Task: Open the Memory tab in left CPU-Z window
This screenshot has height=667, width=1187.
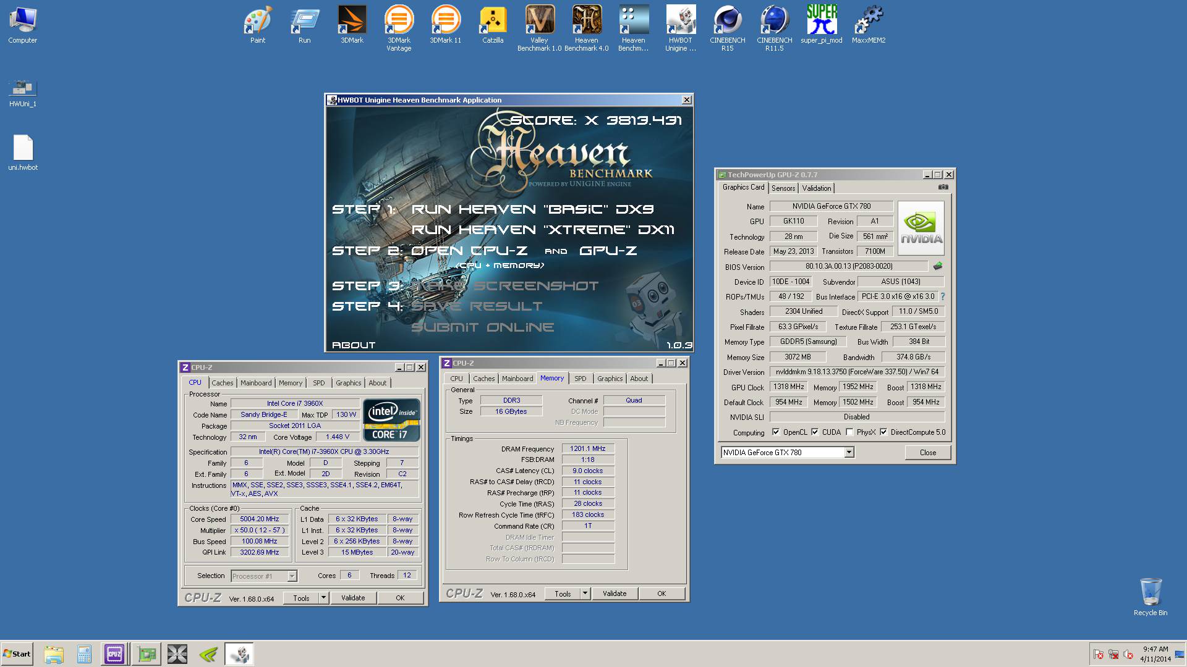Action: pyautogui.click(x=291, y=383)
